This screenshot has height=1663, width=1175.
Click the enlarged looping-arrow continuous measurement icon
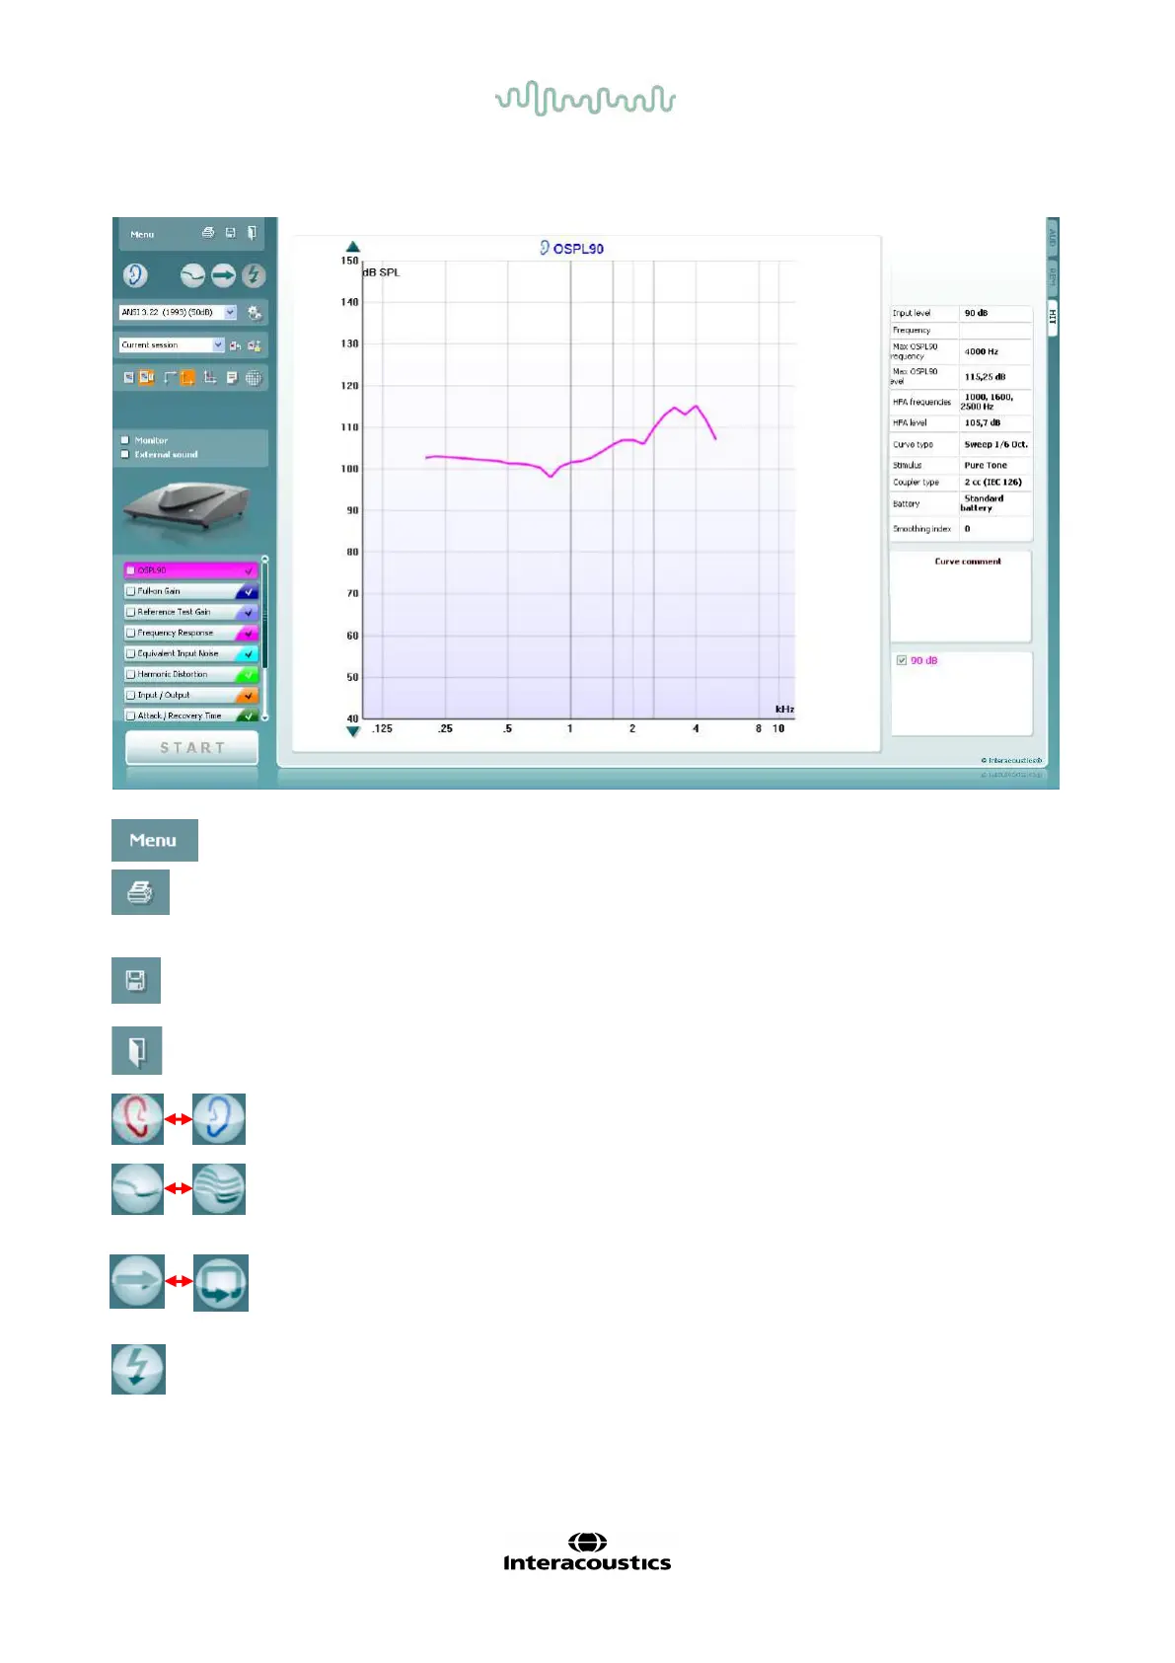pos(221,1282)
